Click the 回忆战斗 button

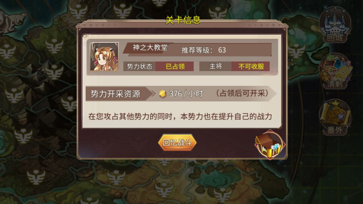point(177,142)
